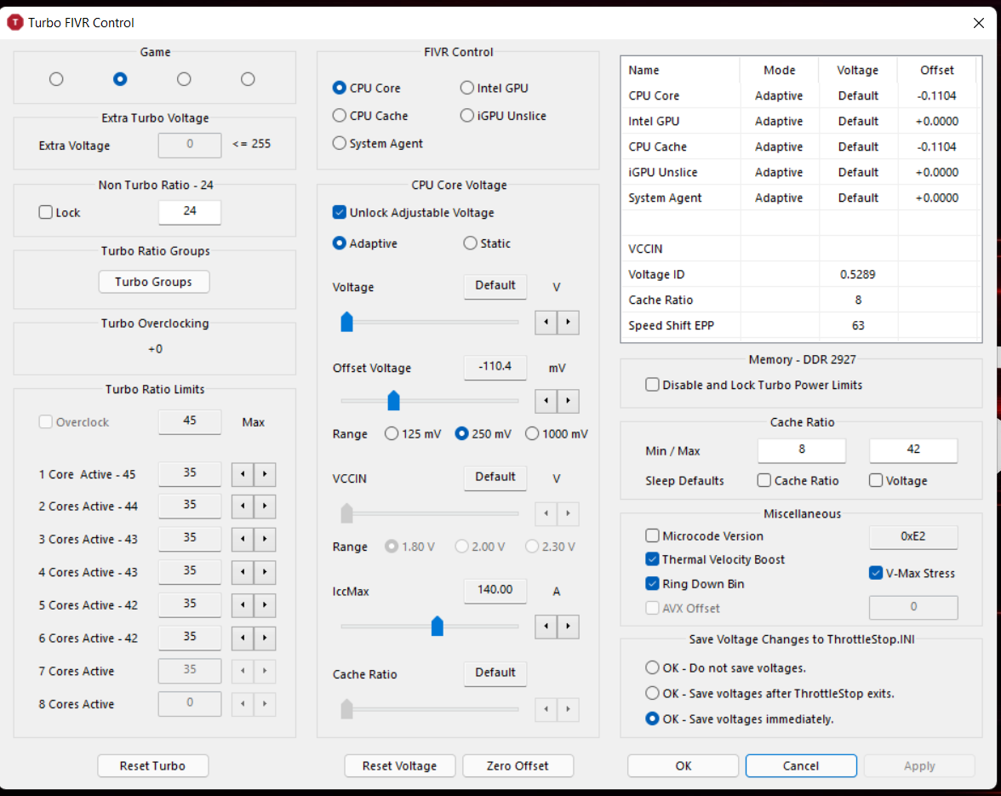
Task: Increase the 3 Cores Active ratio with the right arrow
Action: tap(265, 540)
